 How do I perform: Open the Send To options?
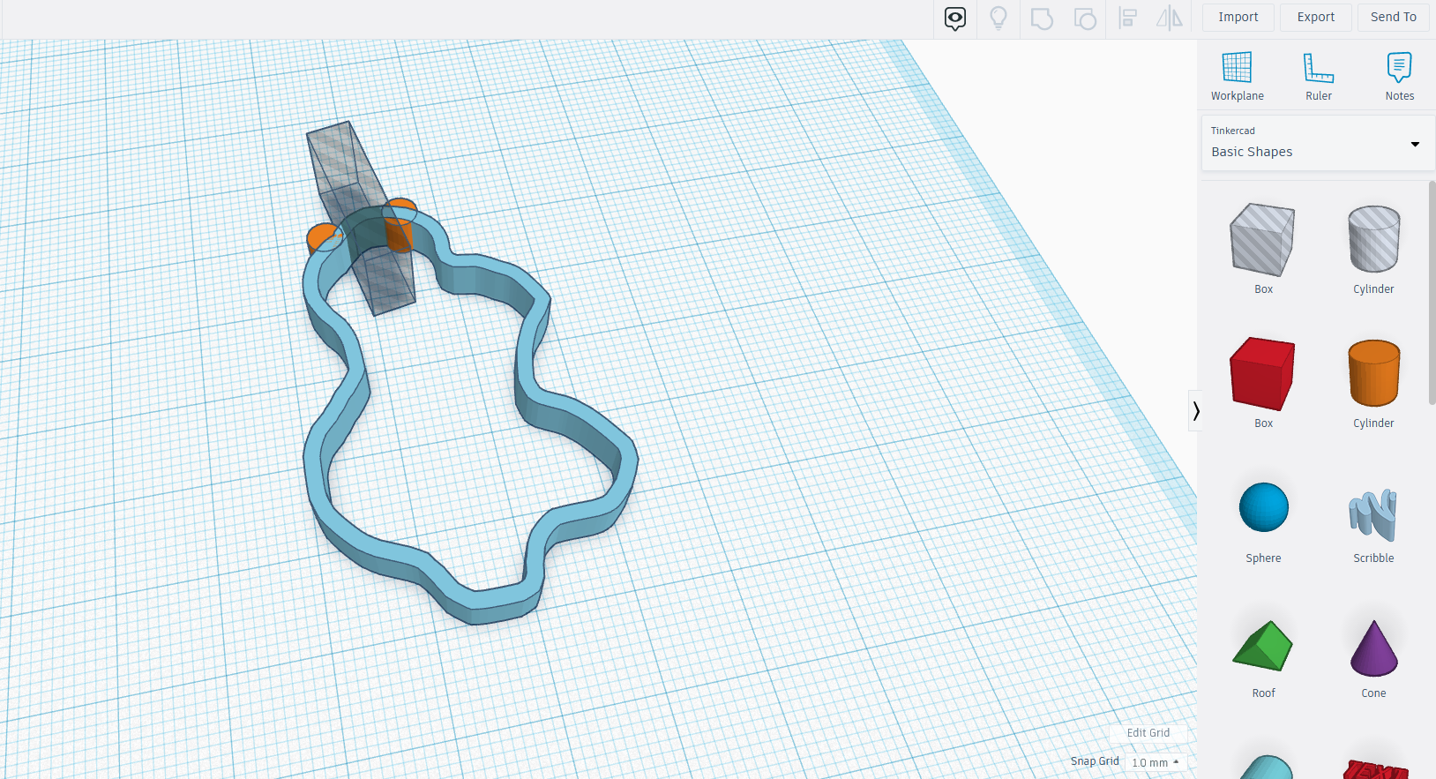tap(1394, 17)
